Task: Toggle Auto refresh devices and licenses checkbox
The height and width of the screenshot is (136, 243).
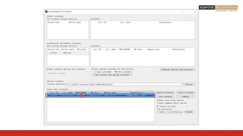Action: pyautogui.click(x=48, y=69)
